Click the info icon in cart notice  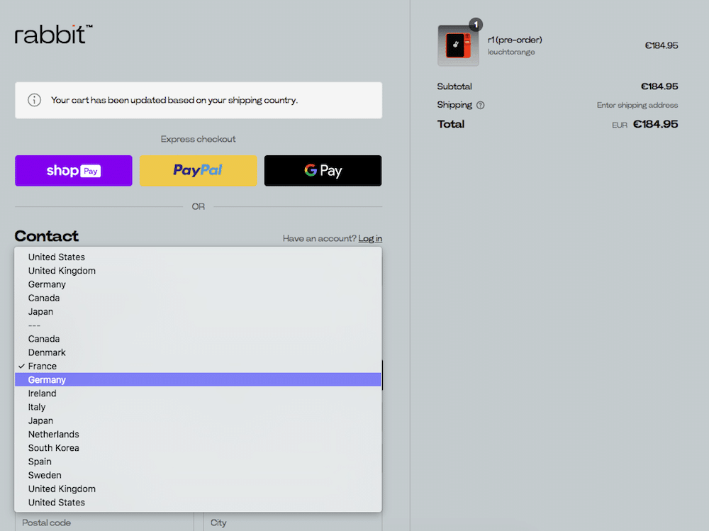click(x=34, y=100)
